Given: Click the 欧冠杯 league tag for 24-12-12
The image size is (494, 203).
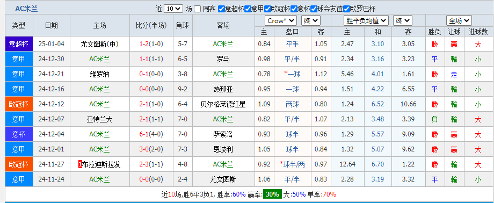Looking at the screenshot, I should point(19,104).
